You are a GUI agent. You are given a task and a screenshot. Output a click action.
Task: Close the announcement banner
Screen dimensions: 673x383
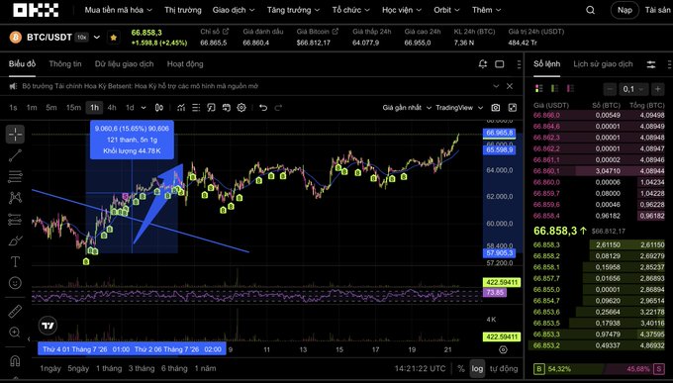tap(510, 86)
